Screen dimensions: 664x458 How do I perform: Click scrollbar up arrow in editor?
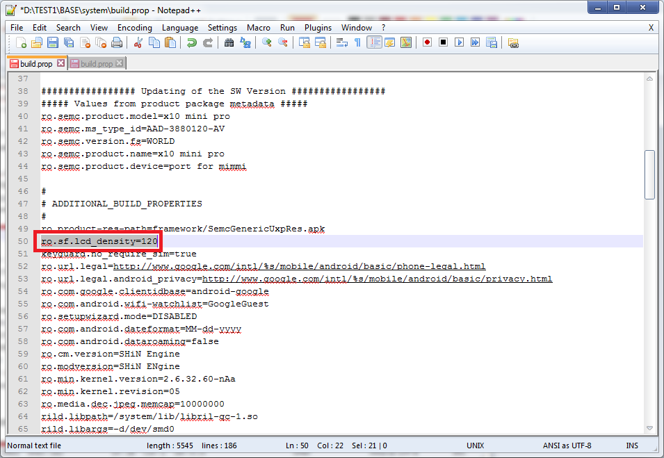tap(649, 79)
